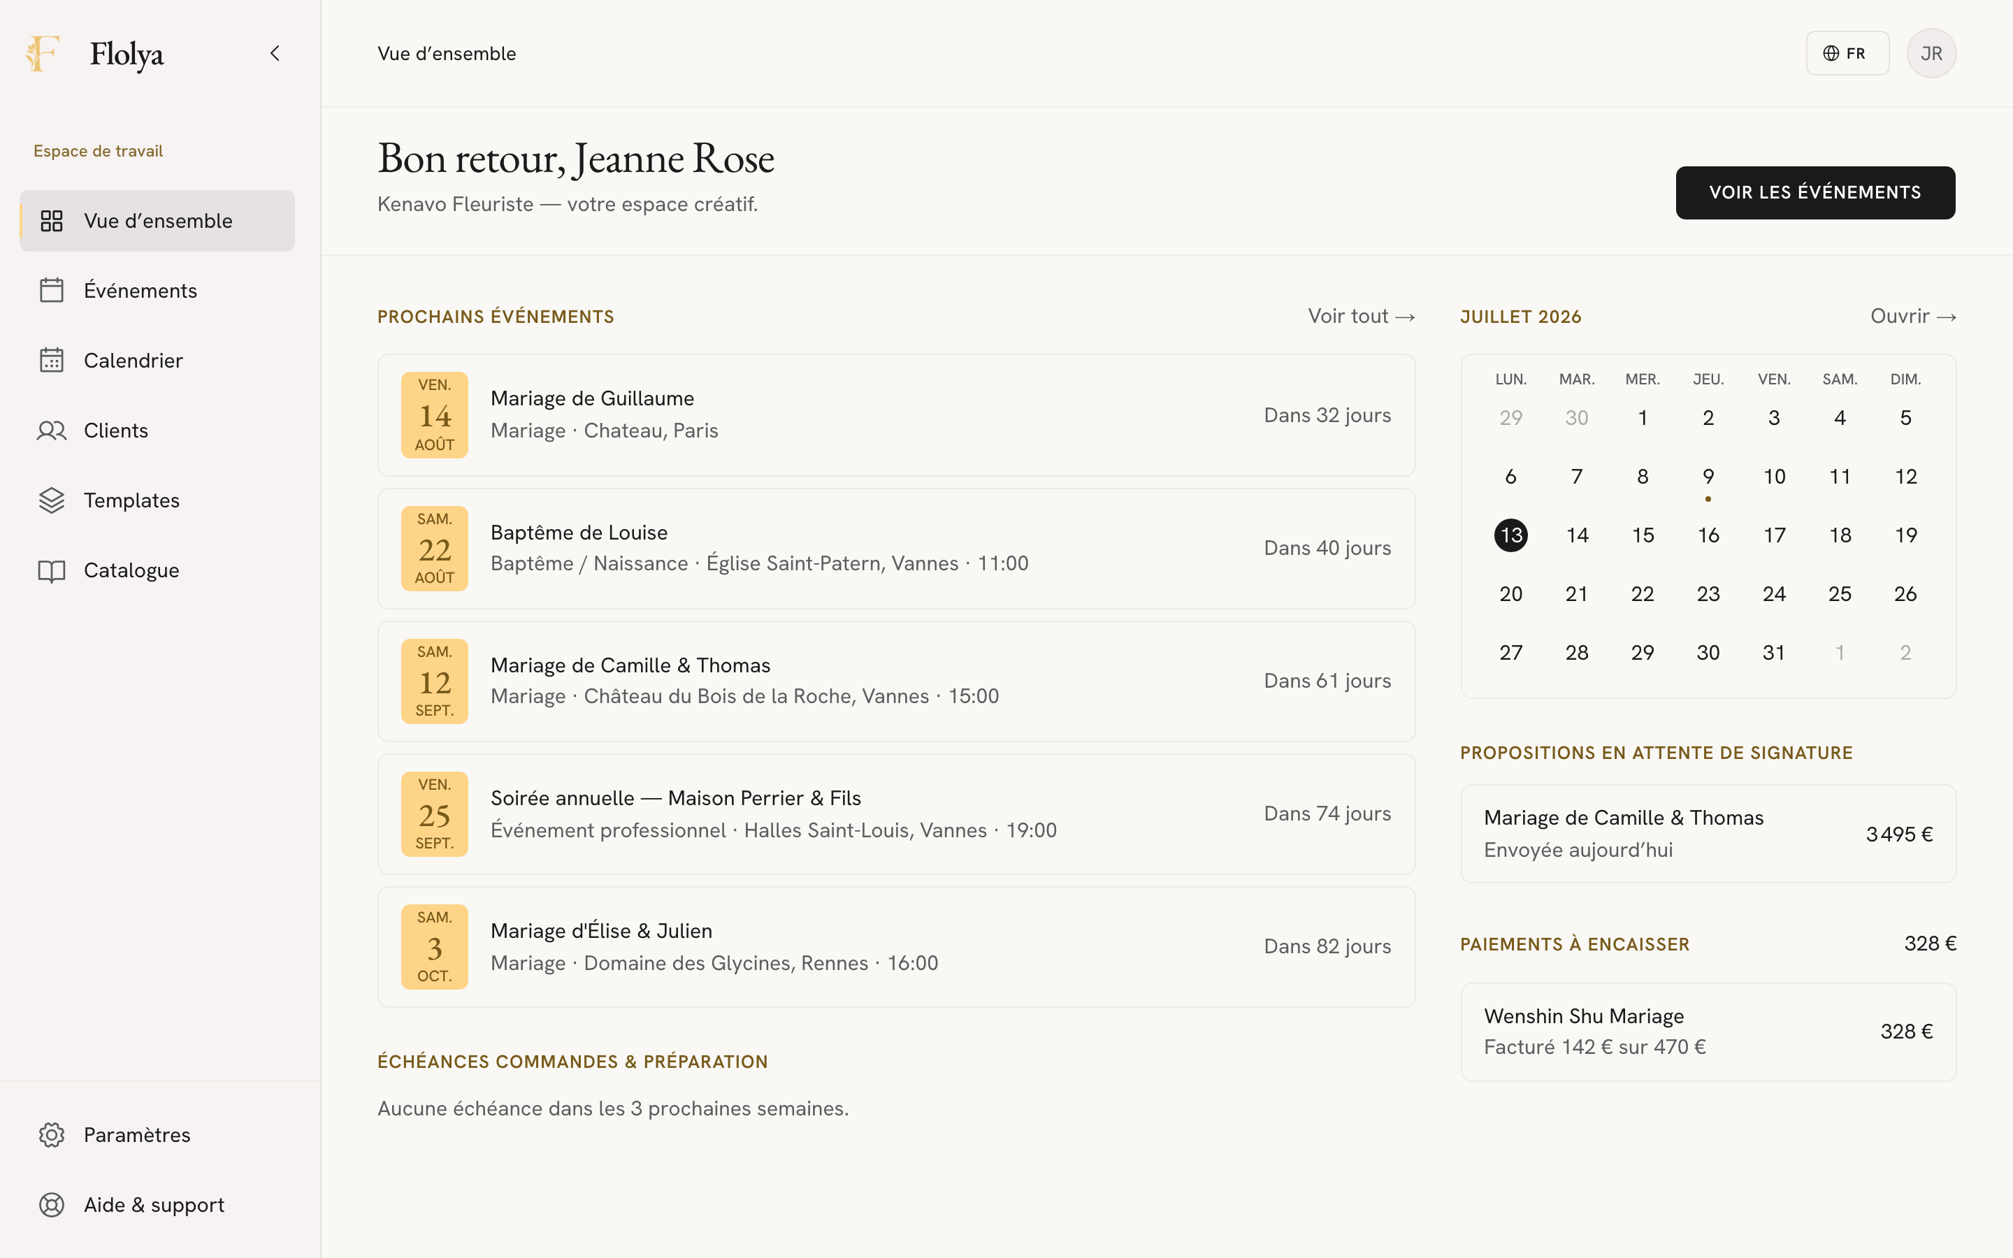This screenshot has height=1258, width=2013.
Task: Open Aide & support lifebuoy icon
Action: [x=52, y=1205]
